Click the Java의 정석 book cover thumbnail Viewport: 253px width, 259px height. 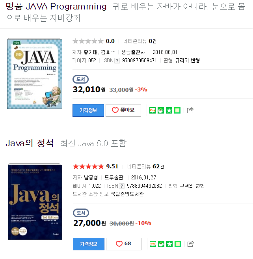coord(35,201)
